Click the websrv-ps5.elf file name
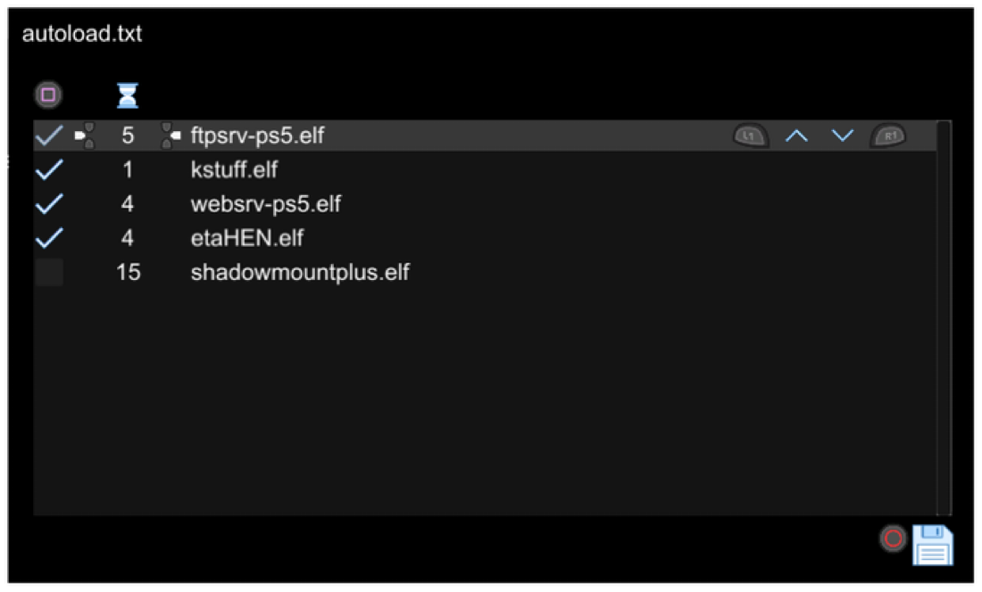The image size is (982, 592). 265,204
